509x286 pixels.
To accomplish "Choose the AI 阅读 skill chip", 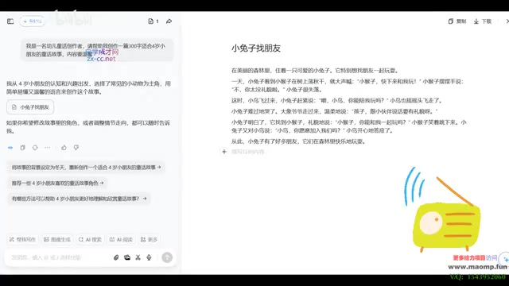I will [121, 240].
